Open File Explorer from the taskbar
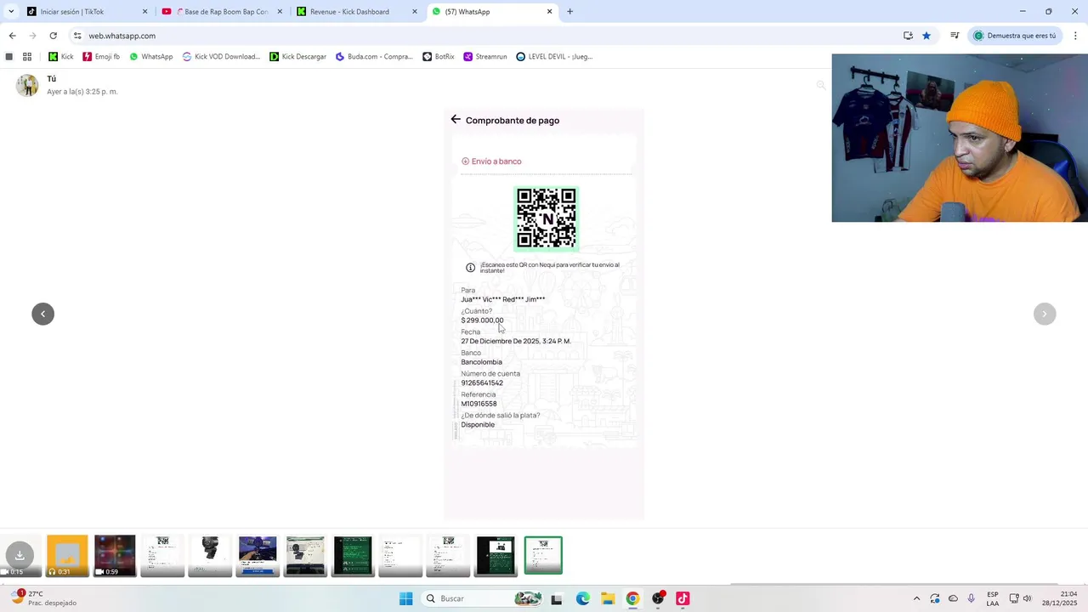 608,598
